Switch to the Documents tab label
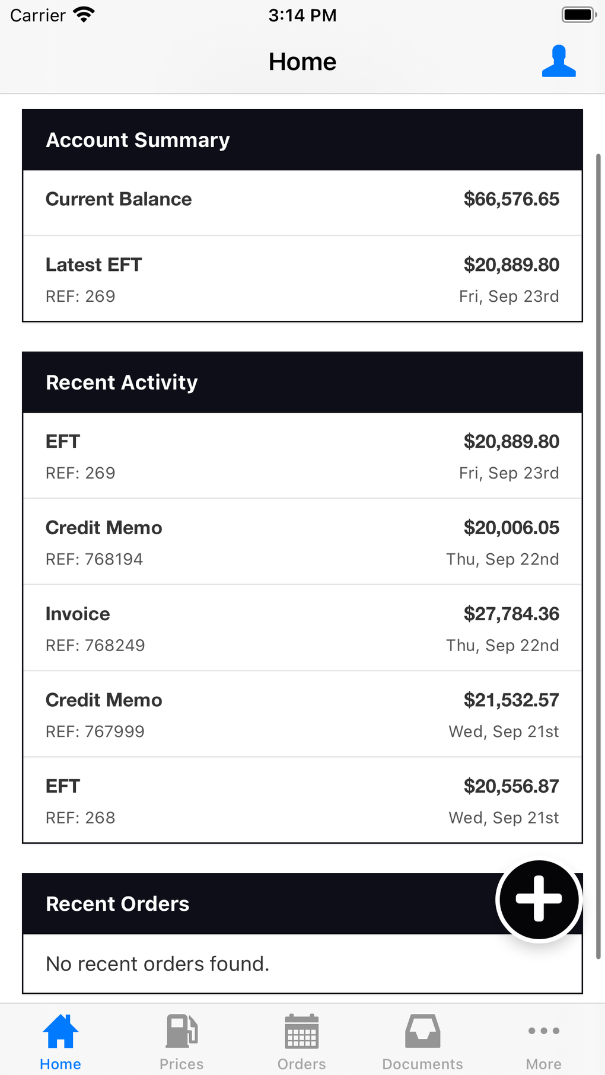605x1075 pixels. click(x=422, y=1064)
